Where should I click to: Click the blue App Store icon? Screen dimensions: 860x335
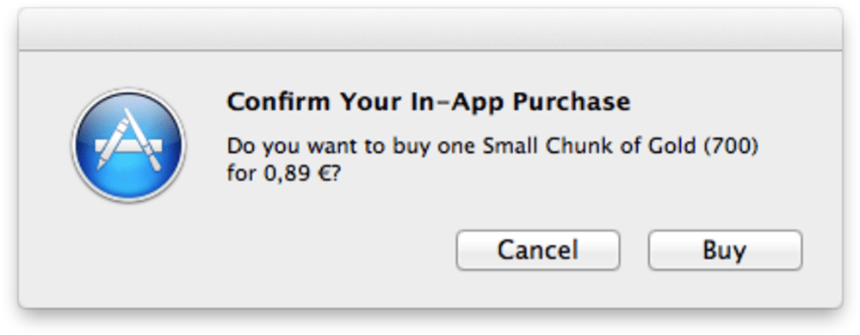(x=128, y=145)
